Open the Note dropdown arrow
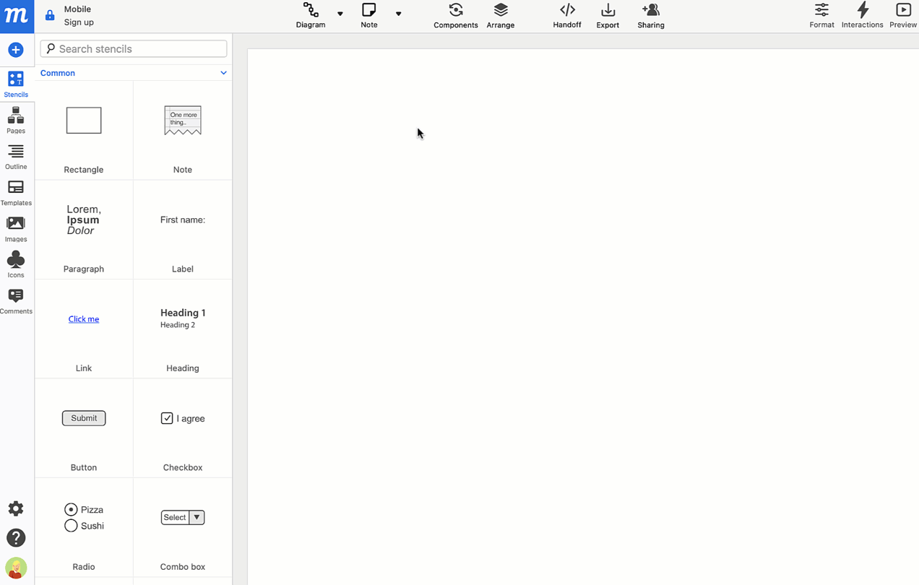 (398, 14)
